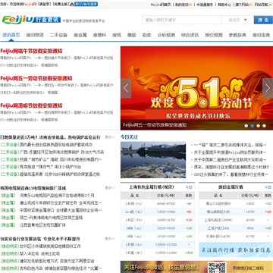The image size is (273, 273).
Task: Open the 报价预测 nav tab
Action: click(x=214, y=35)
